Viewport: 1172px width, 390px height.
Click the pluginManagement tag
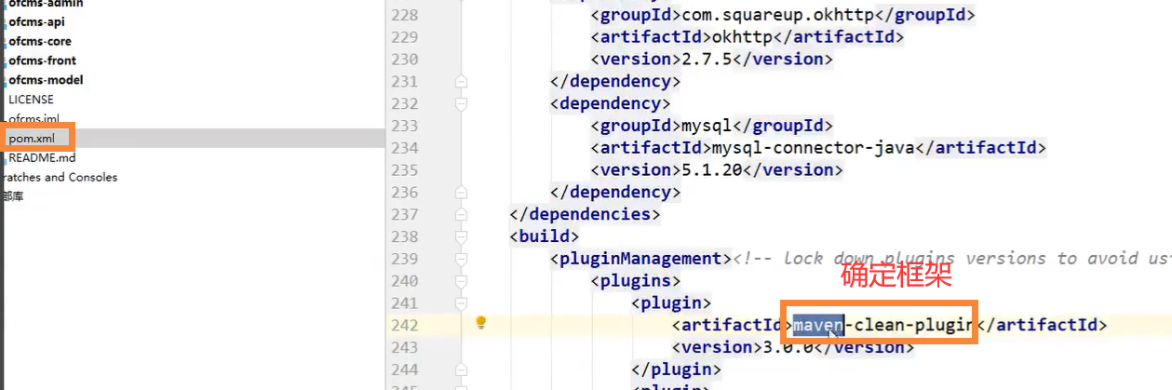(x=640, y=259)
